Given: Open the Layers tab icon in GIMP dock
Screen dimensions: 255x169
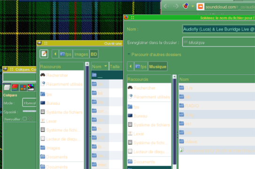Looking at the screenshot, I should point(7,88).
